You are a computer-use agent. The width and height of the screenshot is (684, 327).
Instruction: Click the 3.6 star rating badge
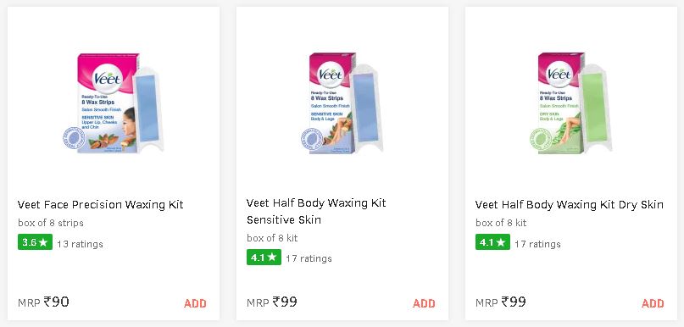(x=35, y=242)
